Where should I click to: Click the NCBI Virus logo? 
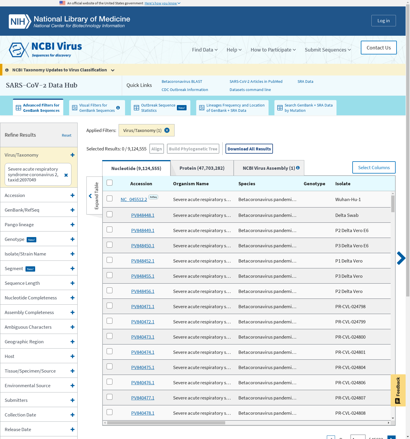[x=45, y=50]
